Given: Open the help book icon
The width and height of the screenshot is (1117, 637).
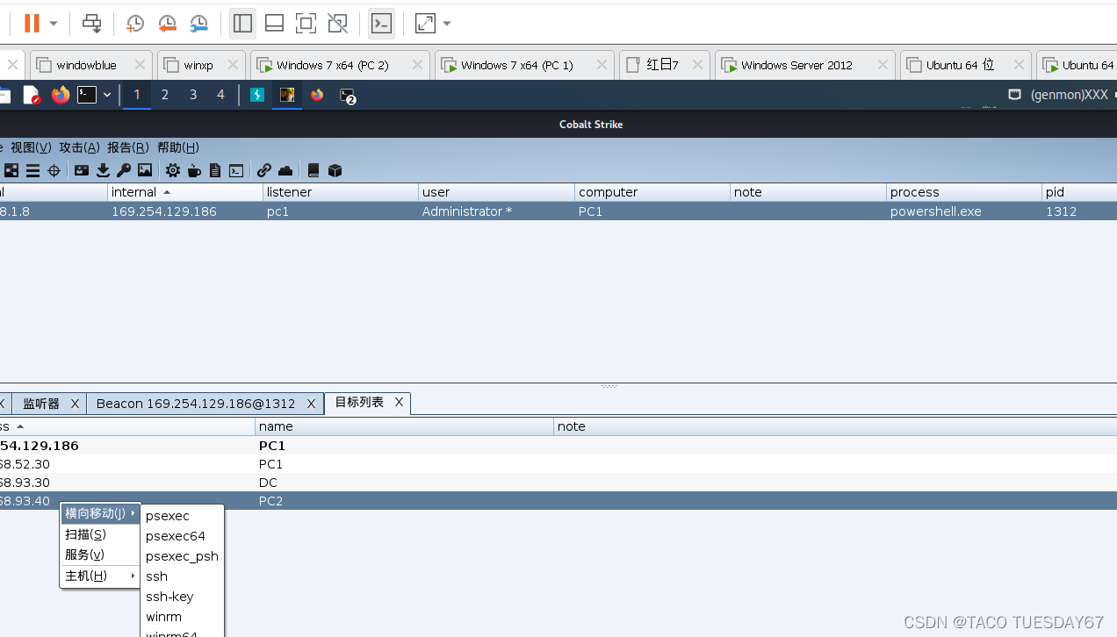Looking at the screenshot, I should click(x=313, y=170).
